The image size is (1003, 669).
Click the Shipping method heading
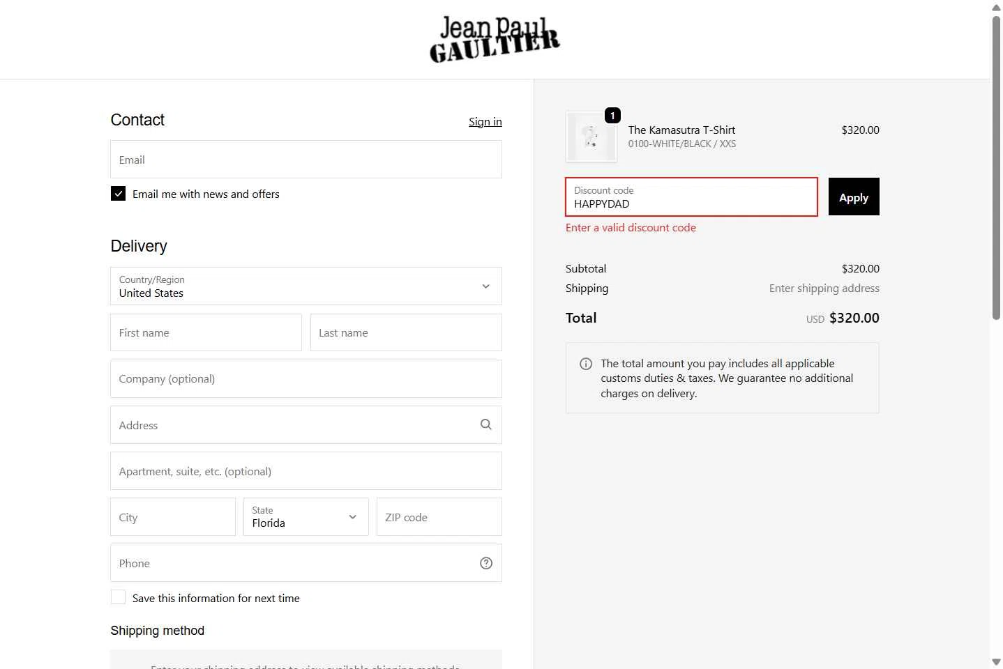coord(157,630)
